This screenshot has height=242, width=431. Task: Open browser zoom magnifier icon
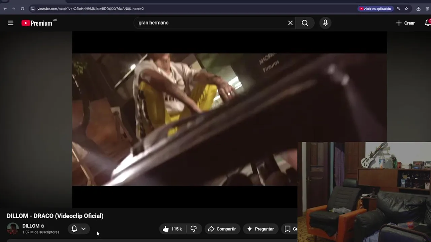coord(399,9)
